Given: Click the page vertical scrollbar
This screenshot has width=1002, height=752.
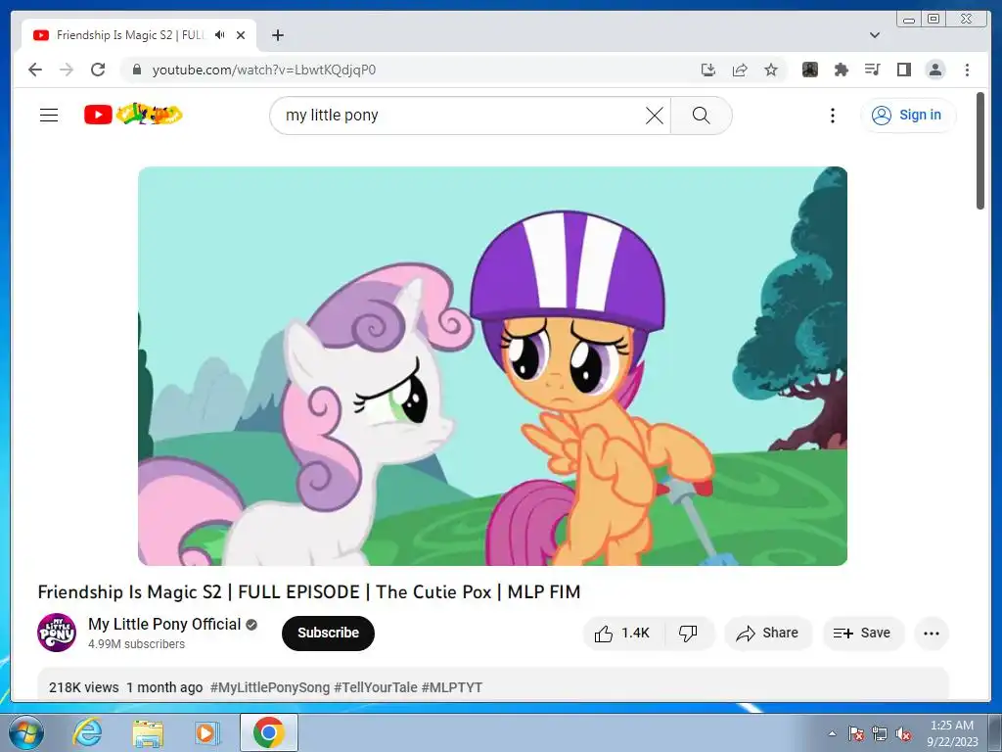Looking at the screenshot, I should [980, 151].
